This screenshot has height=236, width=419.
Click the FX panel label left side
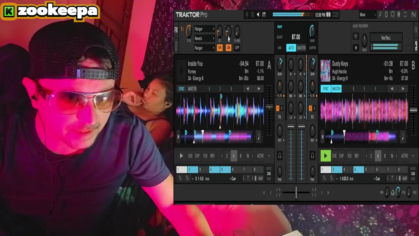176,30
